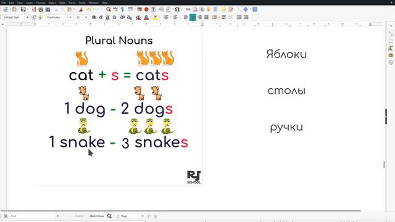
Task: Click the Clone Formatting paintbrush icon
Action: click(x=81, y=9)
